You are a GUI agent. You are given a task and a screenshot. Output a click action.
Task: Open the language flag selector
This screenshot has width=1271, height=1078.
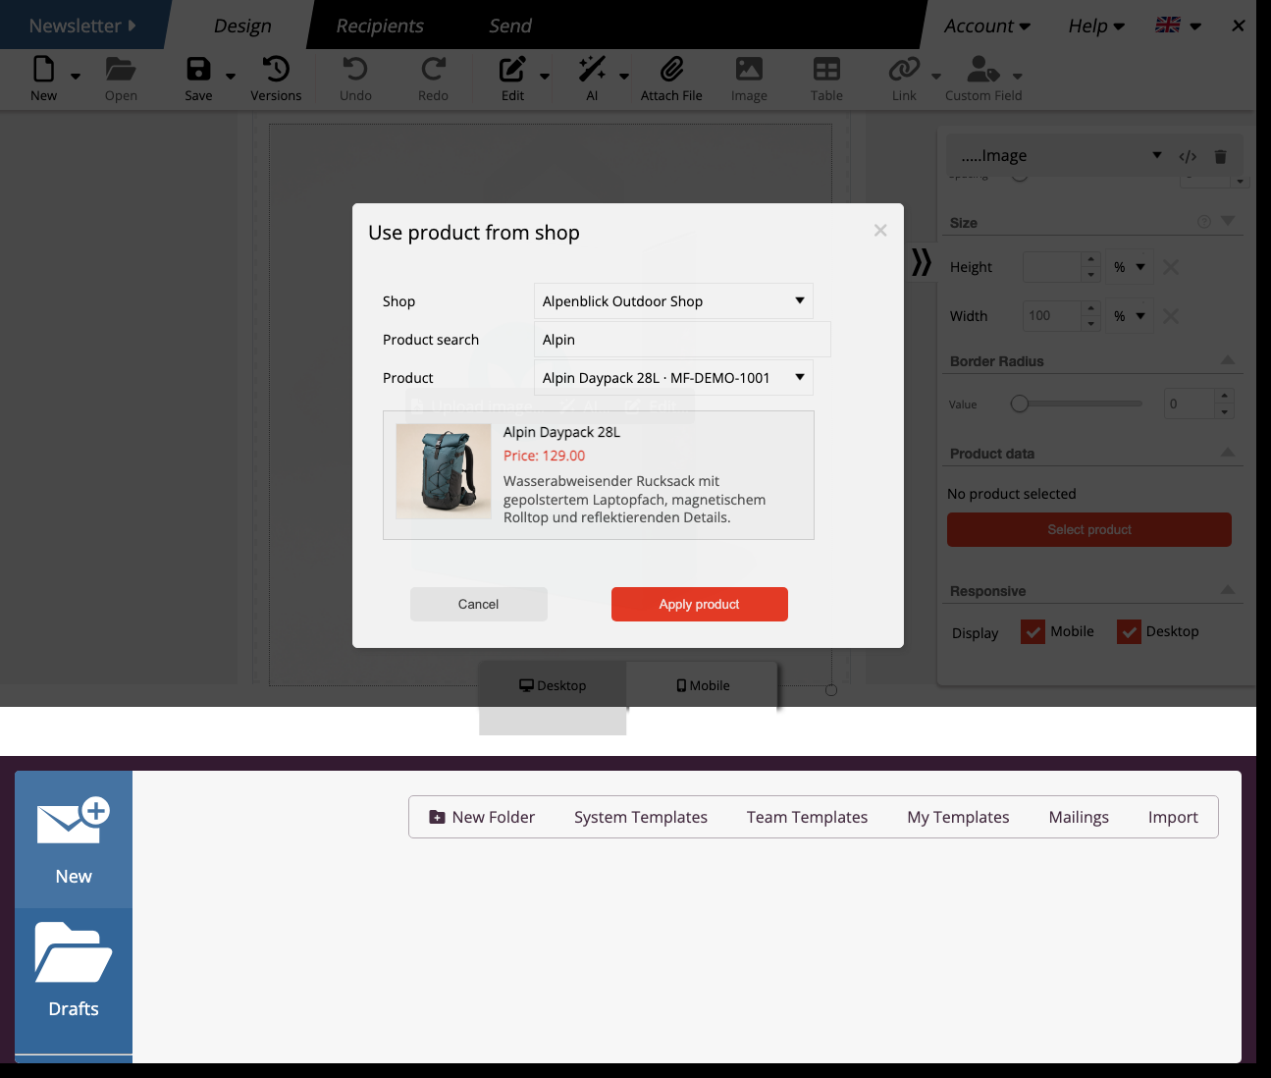pos(1179,26)
